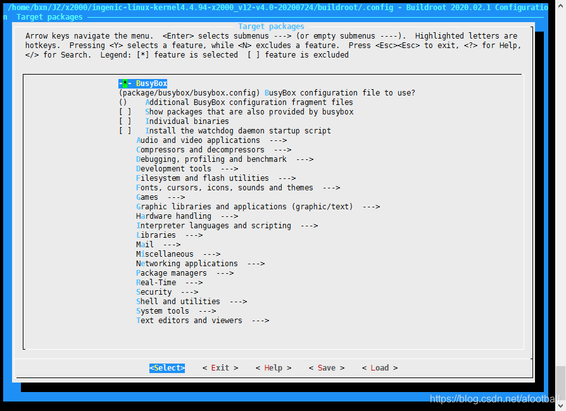Open the Hardware handling submenu
This screenshot has height=411, width=566.
pos(187,216)
